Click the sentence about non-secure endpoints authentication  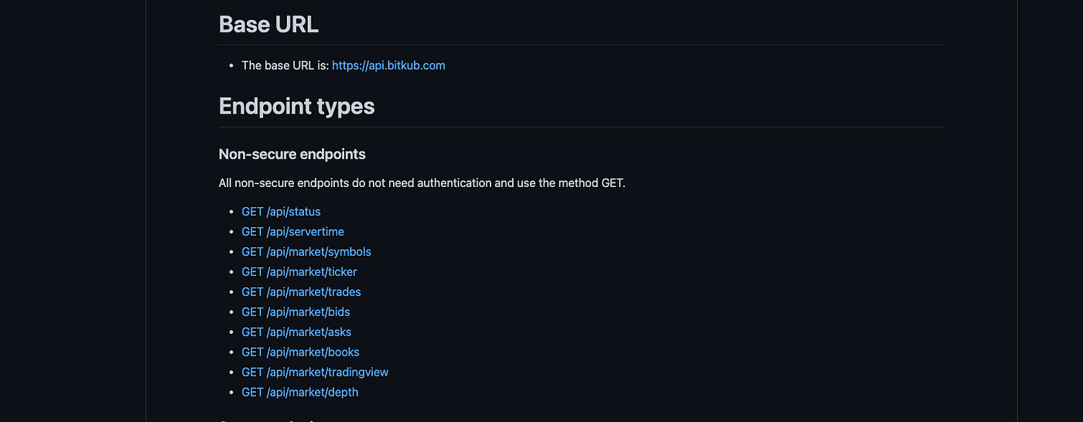coord(422,184)
